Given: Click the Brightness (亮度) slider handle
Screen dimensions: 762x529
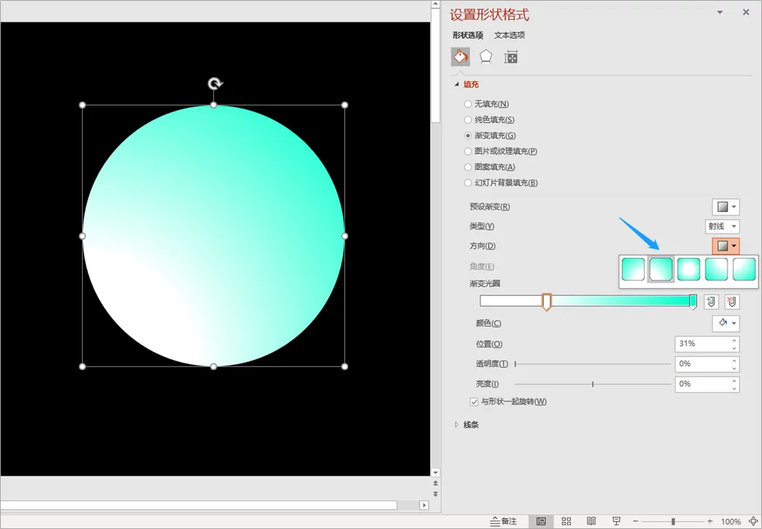Looking at the screenshot, I should tap(593, 384).
